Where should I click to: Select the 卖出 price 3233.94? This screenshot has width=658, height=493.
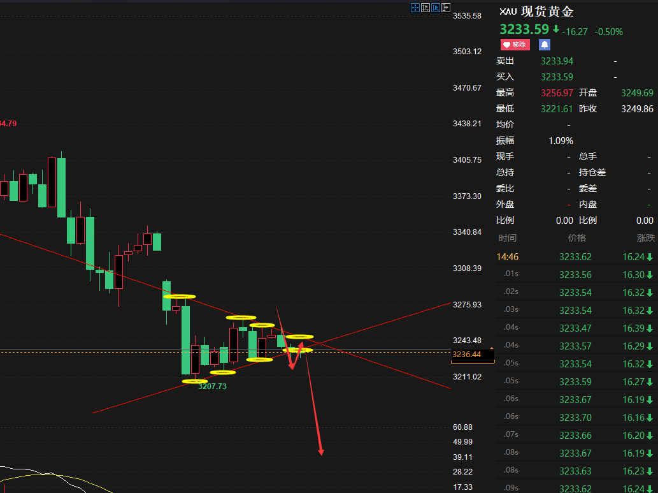[x=557, y=61]
